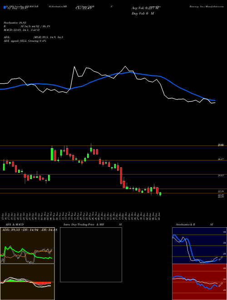This screenshot has width=227, height=300.
Task: Click the date axis labels under candlesticks
Action: 82,216
